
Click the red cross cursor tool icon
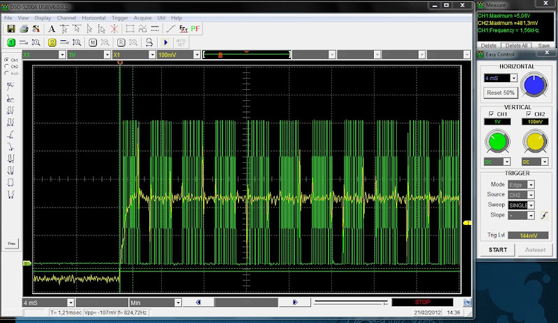[114, 29]
